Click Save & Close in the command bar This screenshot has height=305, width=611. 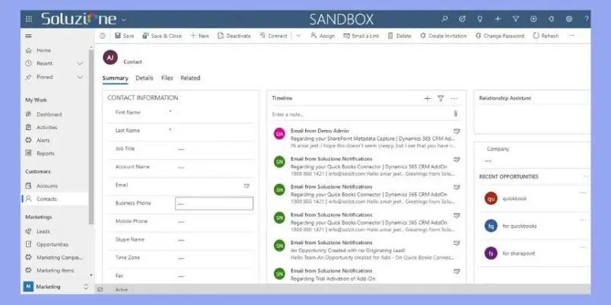pyautogui.click(x=162, y=36)
